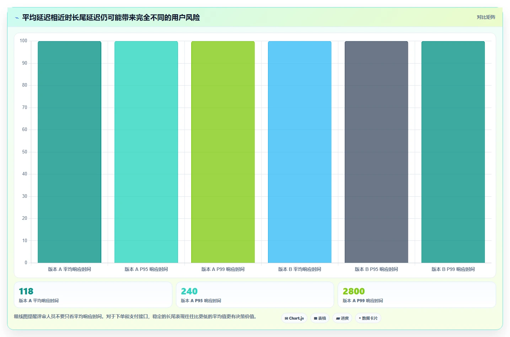Open the 118 stat card
Viewport: 510px width, 337px height.
[93, 295]
